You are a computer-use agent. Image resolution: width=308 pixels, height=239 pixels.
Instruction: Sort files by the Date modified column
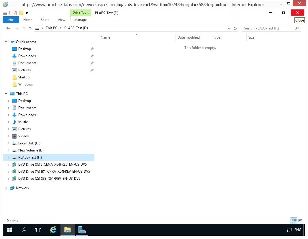(x=189, y=37)
